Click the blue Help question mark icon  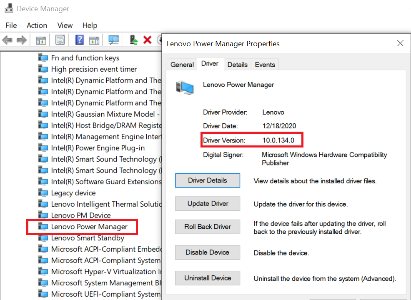[80, 40]
